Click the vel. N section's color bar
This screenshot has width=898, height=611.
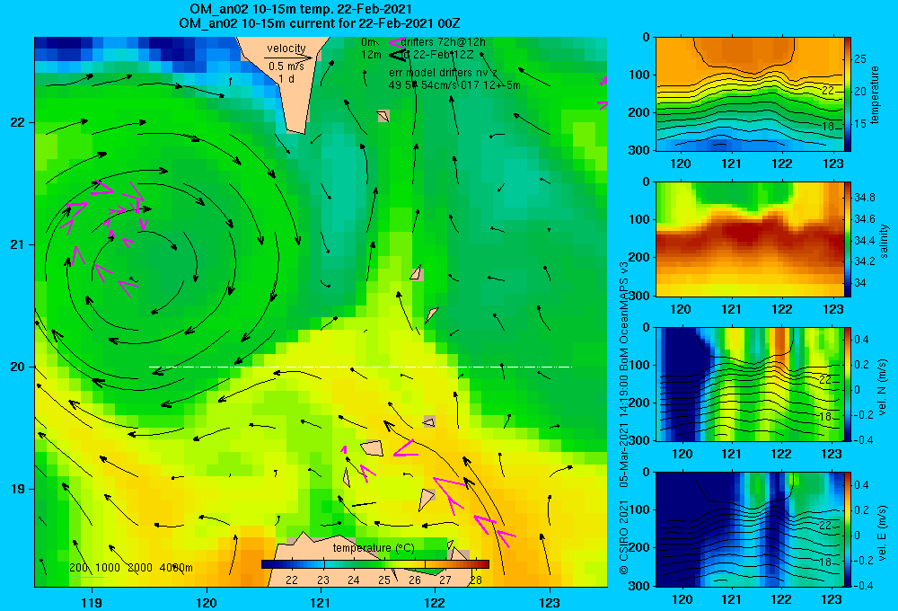click(x=848, y=384)
